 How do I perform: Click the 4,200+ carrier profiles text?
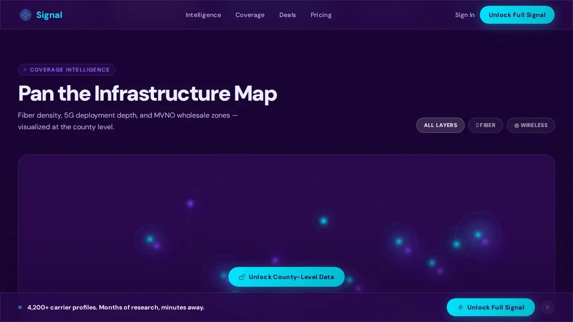116,307
